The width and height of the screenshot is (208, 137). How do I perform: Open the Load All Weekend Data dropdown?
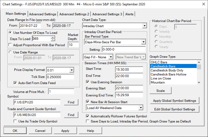[x=141, y=108]
